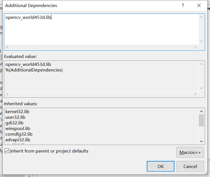Click scroll right arrow in dependencies edit box
Image resolution: width=210 pixels, height=177 pixels.
[195, 47]
